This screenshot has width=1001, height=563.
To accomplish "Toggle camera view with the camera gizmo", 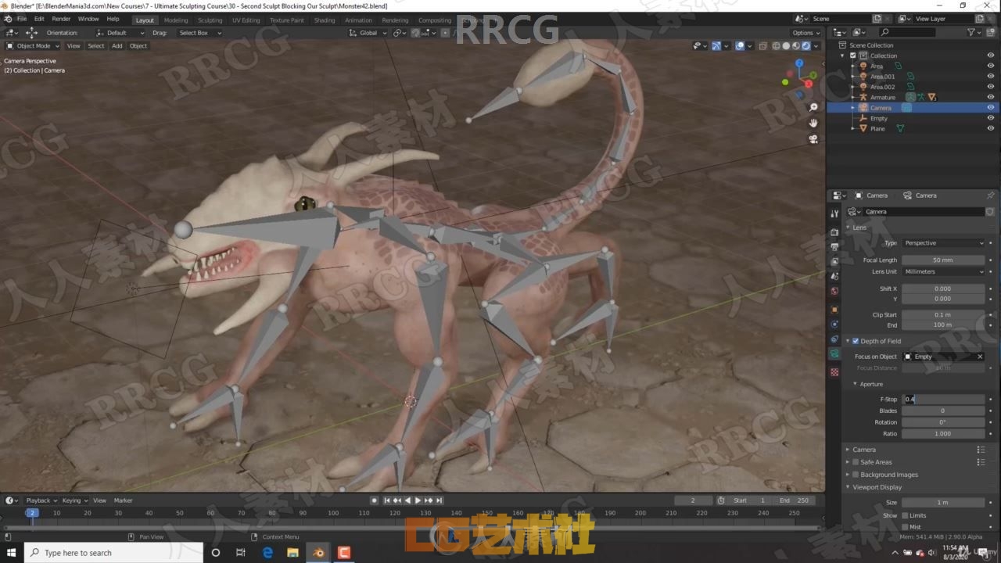I will pos(813,139).
